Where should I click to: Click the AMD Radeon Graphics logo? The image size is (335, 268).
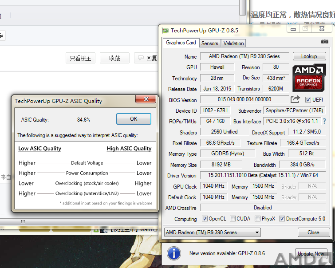point(309,78)
